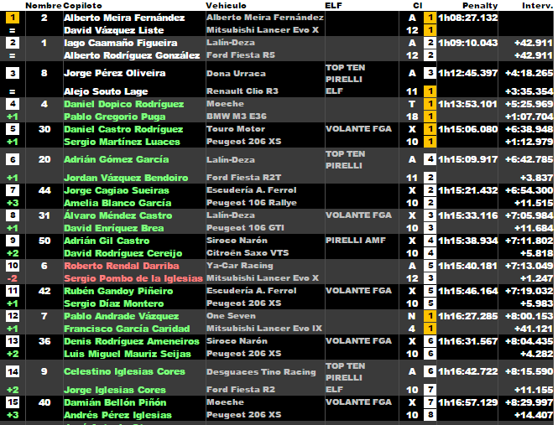Viewport: 558px width, 425px height.
Task: Click interval value +6:54.300
Action: pyautogui.click(x=529, y=190)
